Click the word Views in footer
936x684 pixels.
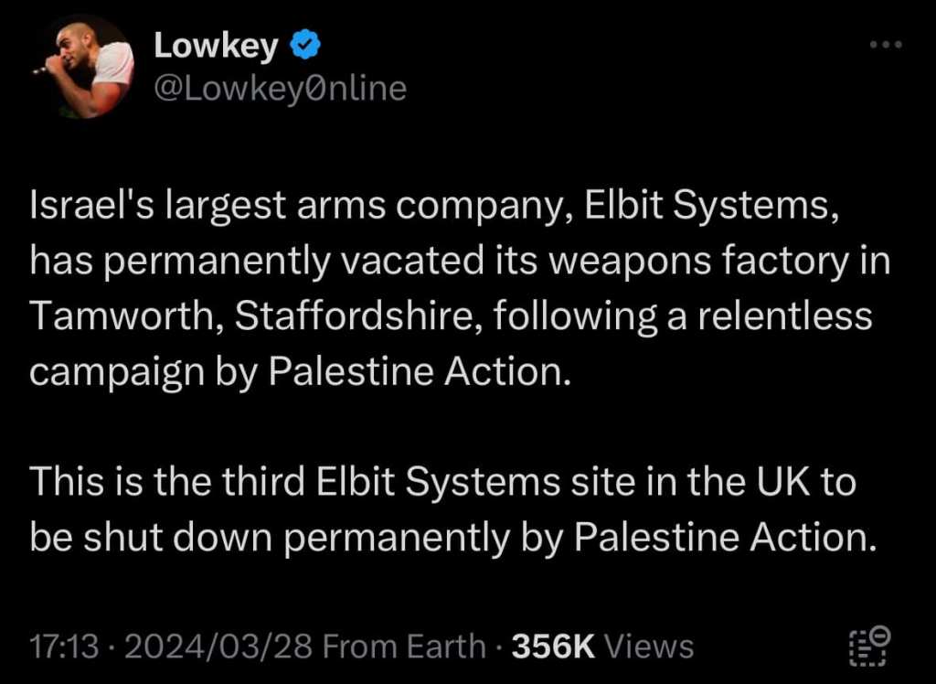pos(650,647)
